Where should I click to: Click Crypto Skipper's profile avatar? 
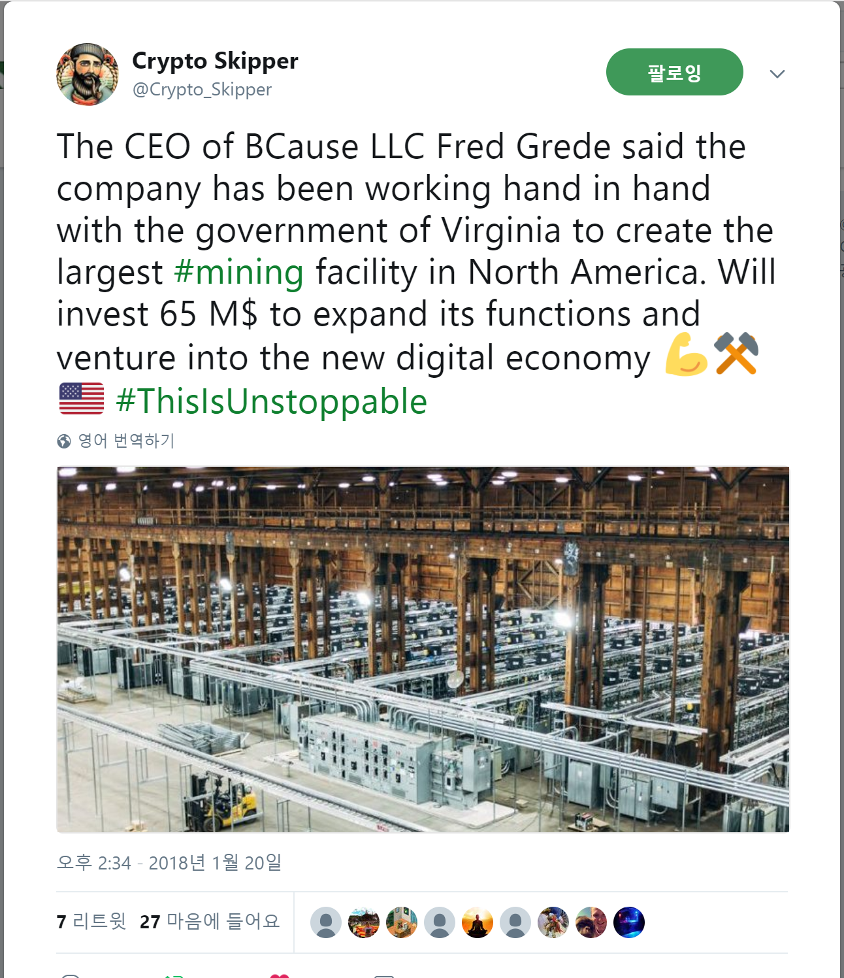click(x=88, y=75)
